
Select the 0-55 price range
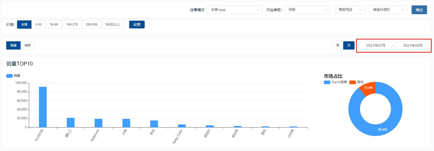click(x=39, y=25)
